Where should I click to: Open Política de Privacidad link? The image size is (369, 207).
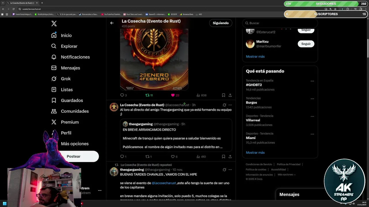click(x=289, y=164)
